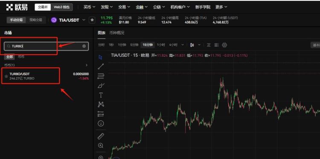
Task: Click the candlestick chart type icon
Action: 192,45
